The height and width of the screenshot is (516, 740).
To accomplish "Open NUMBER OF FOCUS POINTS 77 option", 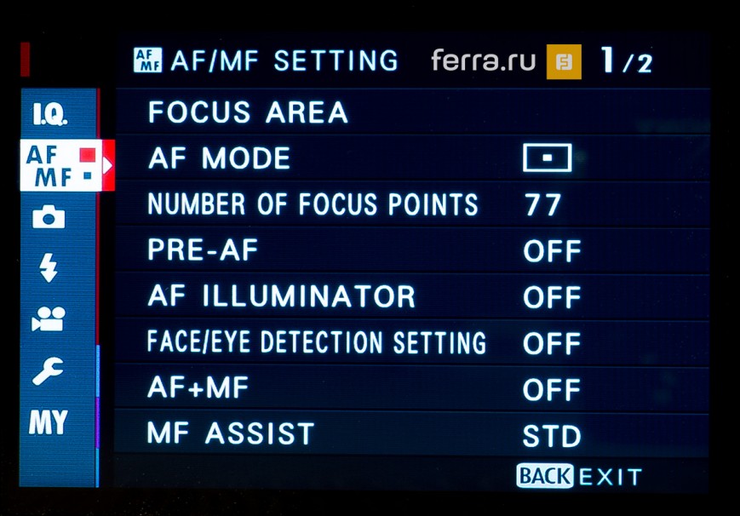I will pos(412,204).
